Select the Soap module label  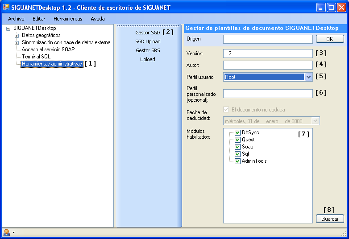tap(248, 147)
